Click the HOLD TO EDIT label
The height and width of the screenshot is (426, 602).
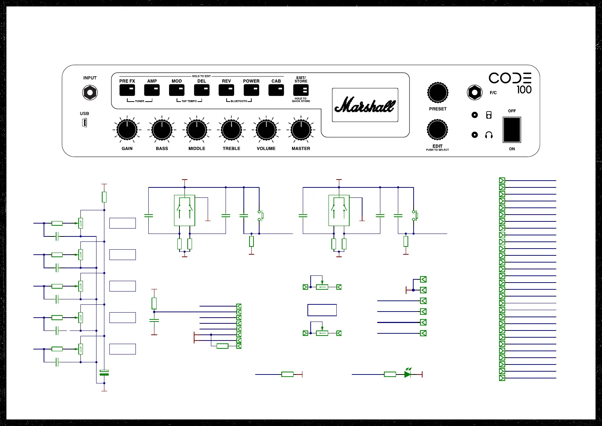coord(201,76)
